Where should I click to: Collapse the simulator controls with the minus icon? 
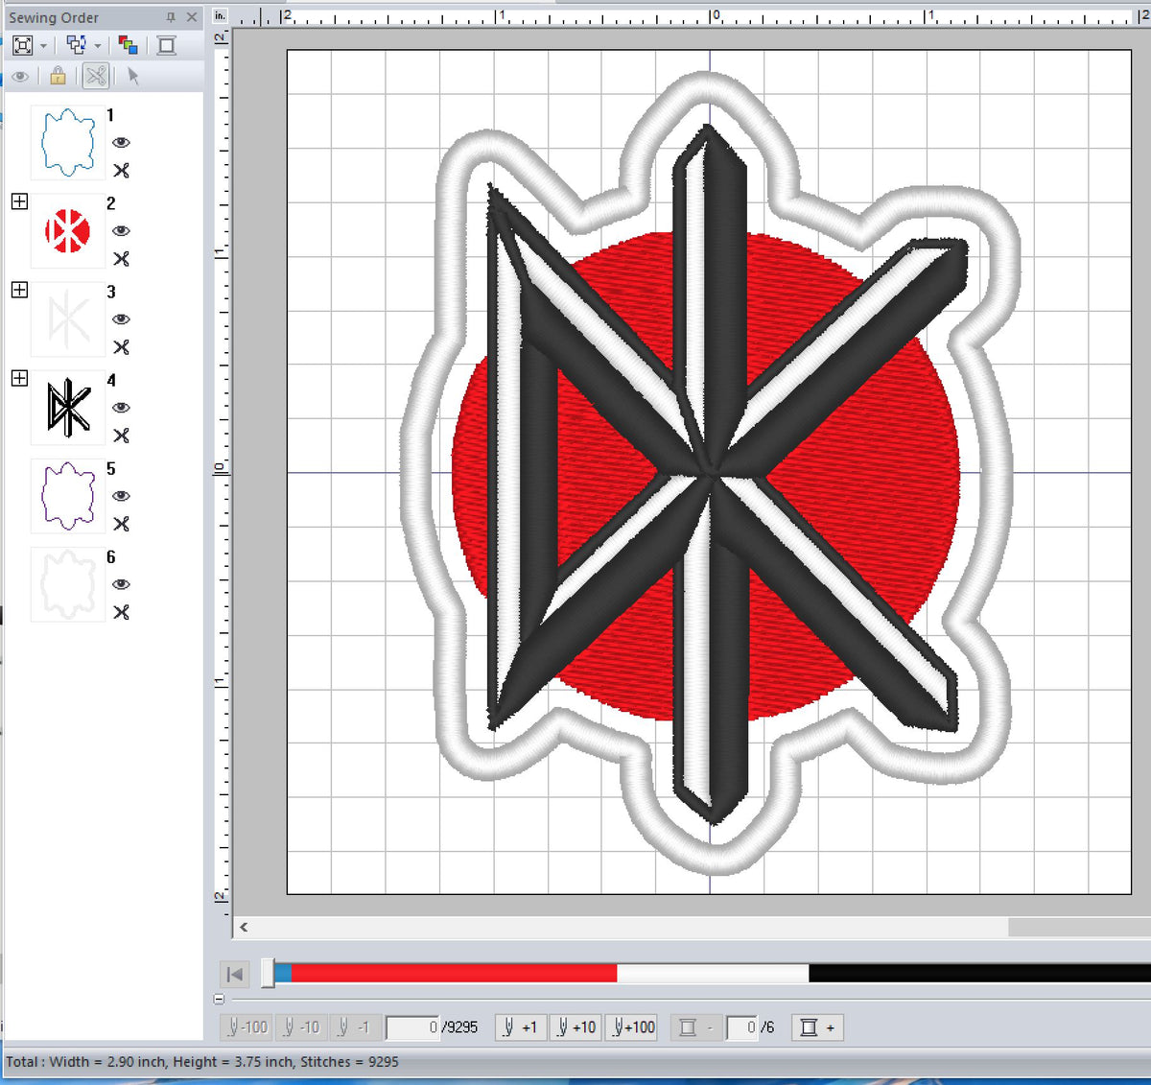click(x=219, y=999)
